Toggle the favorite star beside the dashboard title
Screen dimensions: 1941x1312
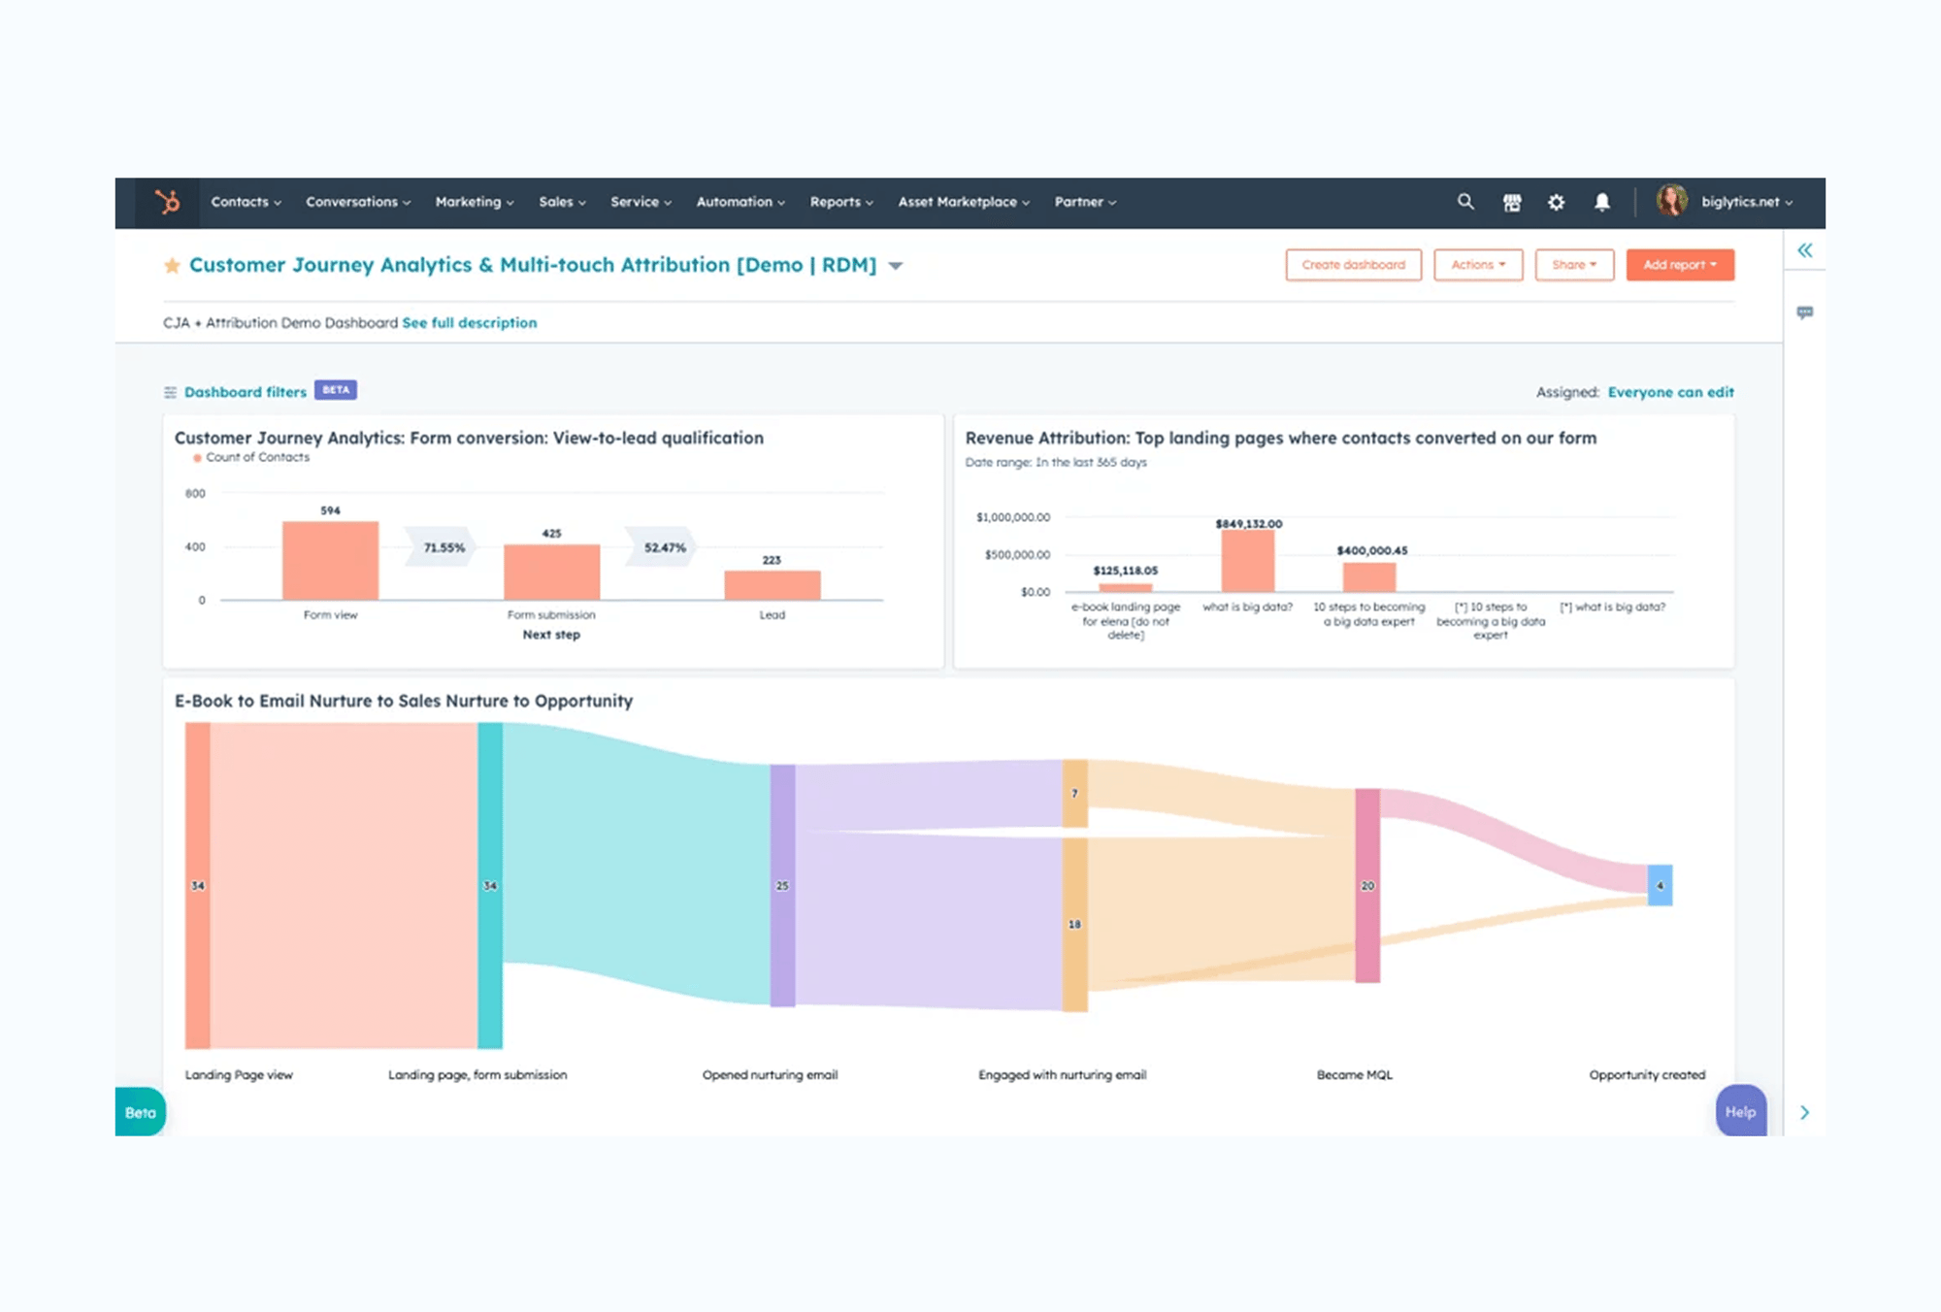[172, 266]
